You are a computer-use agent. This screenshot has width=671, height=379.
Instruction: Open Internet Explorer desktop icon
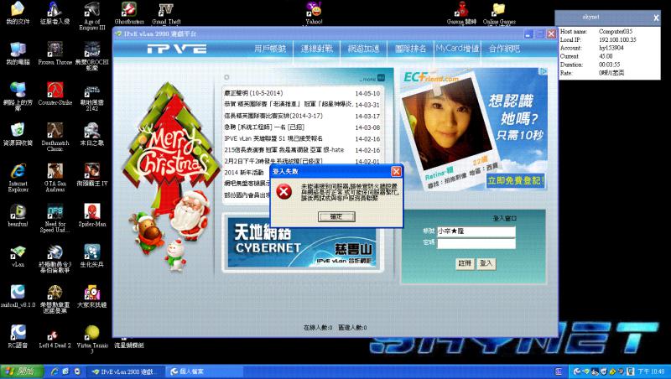[18, 178]
